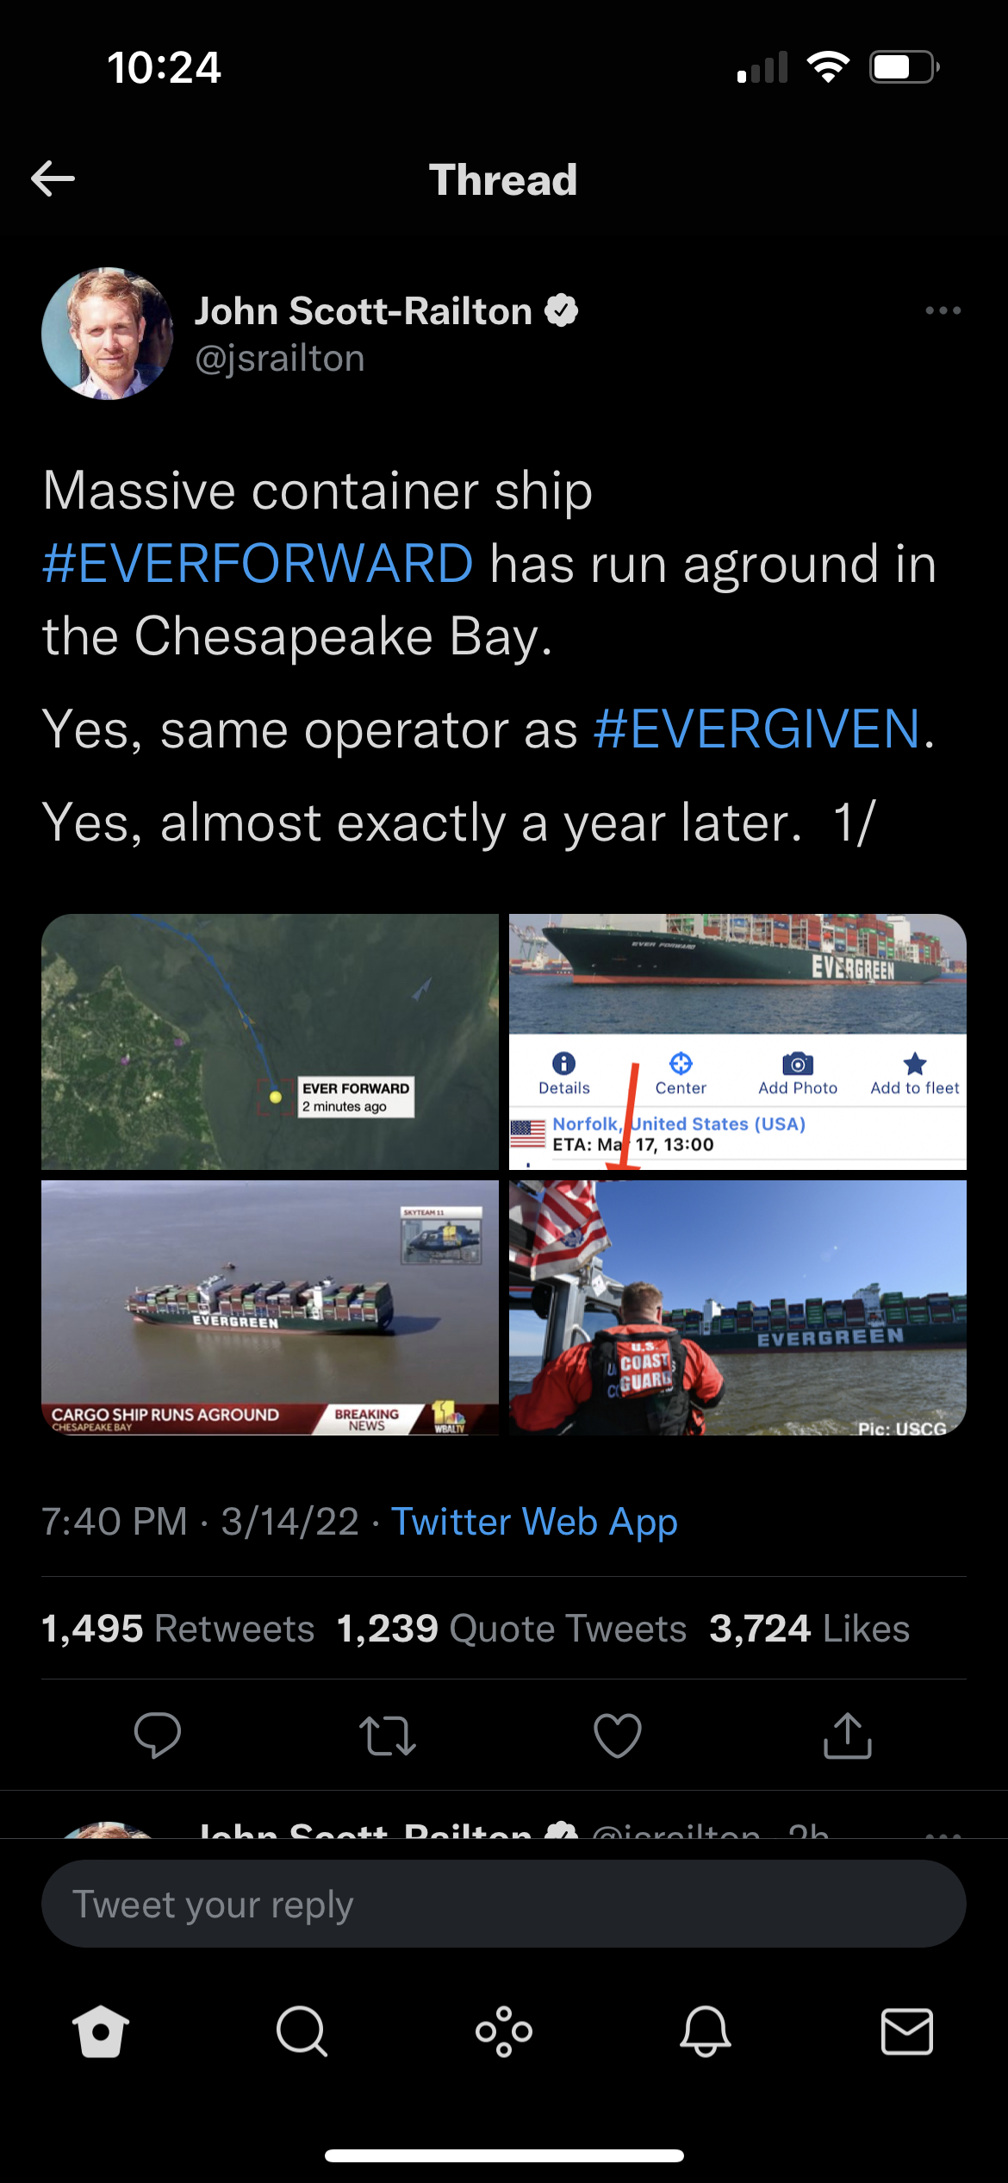Open the Notifications bell tab
1008x2183 pixels.
coord(706,2031)
